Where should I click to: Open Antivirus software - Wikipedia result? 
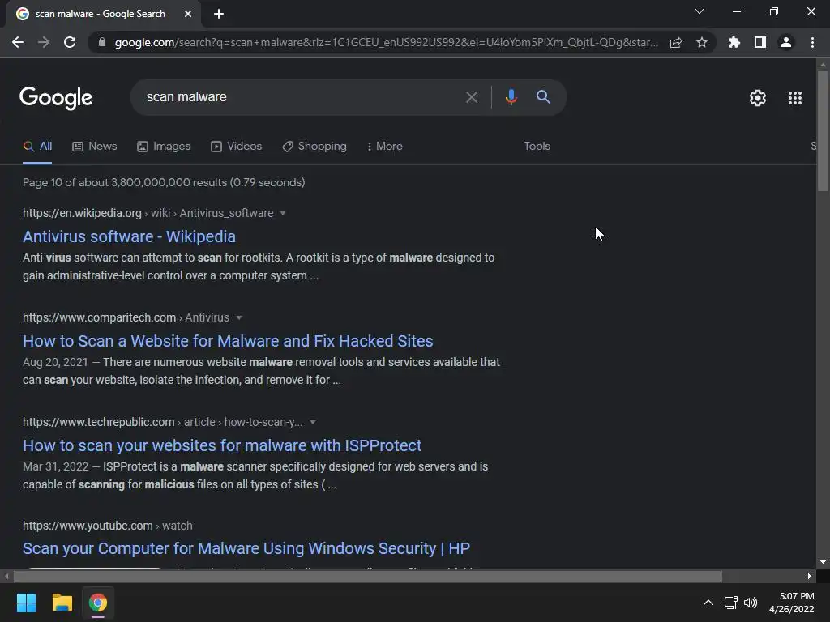click(129, 236)
